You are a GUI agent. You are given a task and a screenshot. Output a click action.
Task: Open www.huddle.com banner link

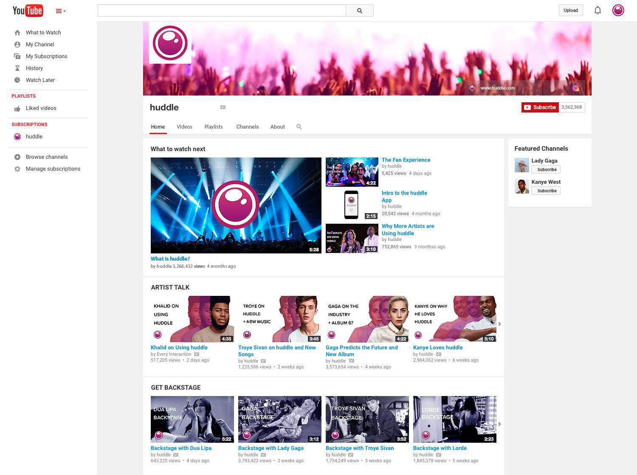497,88
